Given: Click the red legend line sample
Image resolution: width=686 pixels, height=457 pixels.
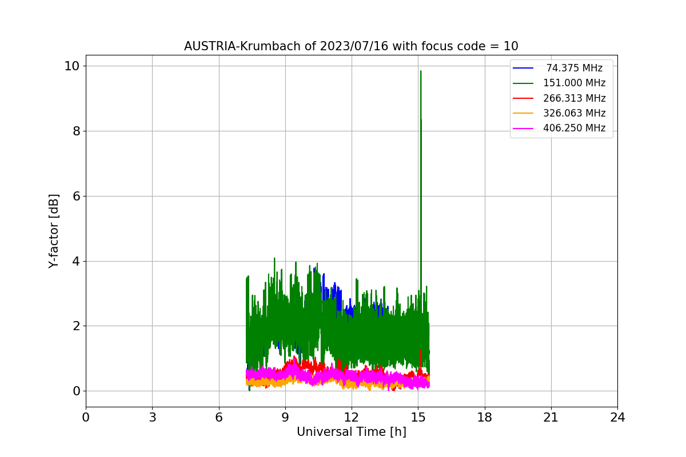Looking at the screenshot, I should click(x=523, y=98).
